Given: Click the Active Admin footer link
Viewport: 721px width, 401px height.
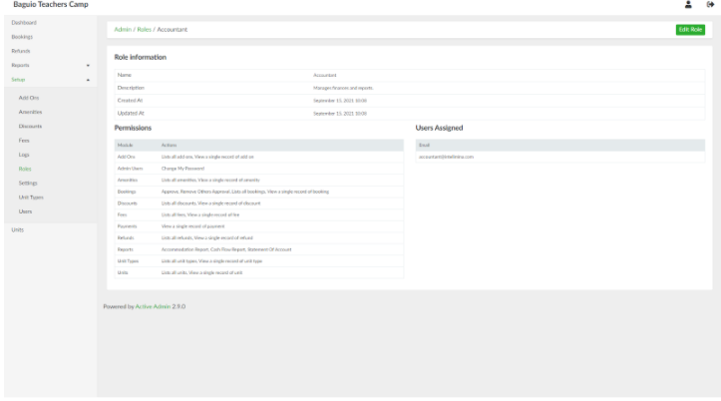Looking at the screenshot, I should tap(153, 306).
